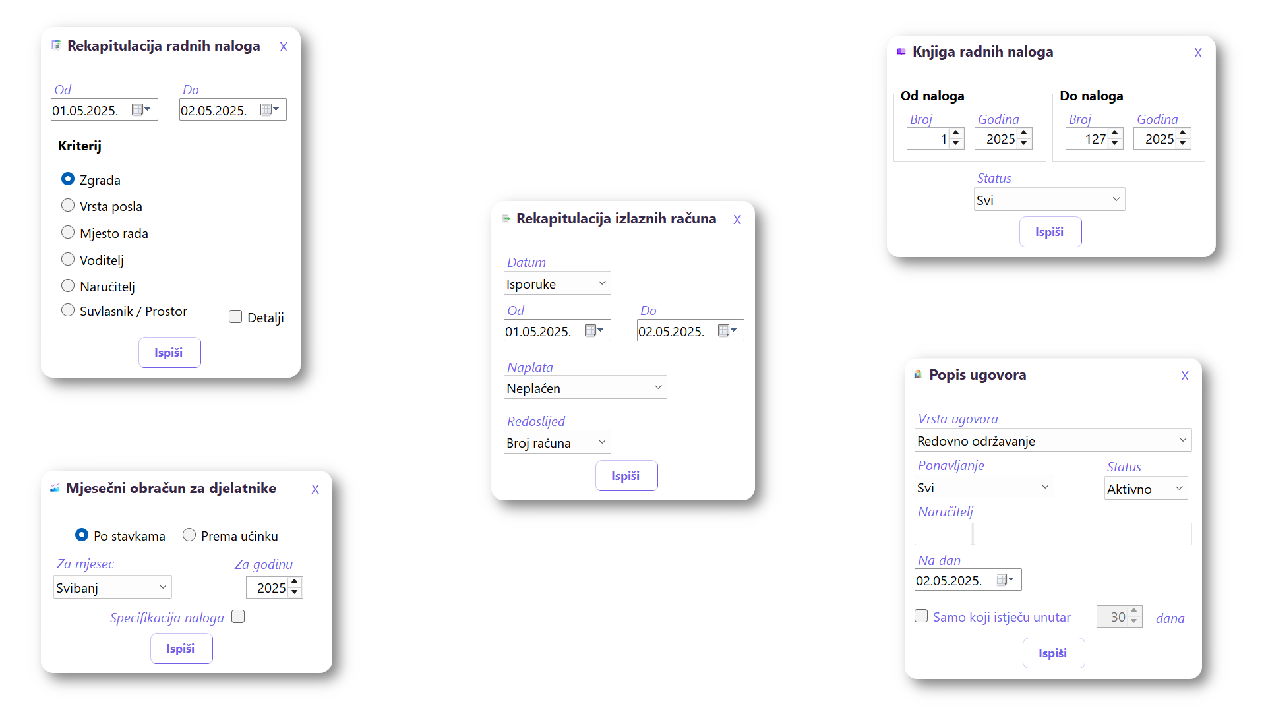Screen dimensions: 1266x712
Task: Select the Vrsta posla radio button
Action: pyautogui.click(x=68, y=206)
